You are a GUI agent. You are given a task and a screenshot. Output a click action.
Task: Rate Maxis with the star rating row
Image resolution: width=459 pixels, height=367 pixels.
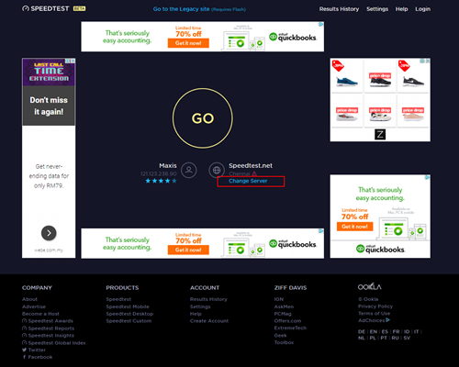tap(161, 181)
